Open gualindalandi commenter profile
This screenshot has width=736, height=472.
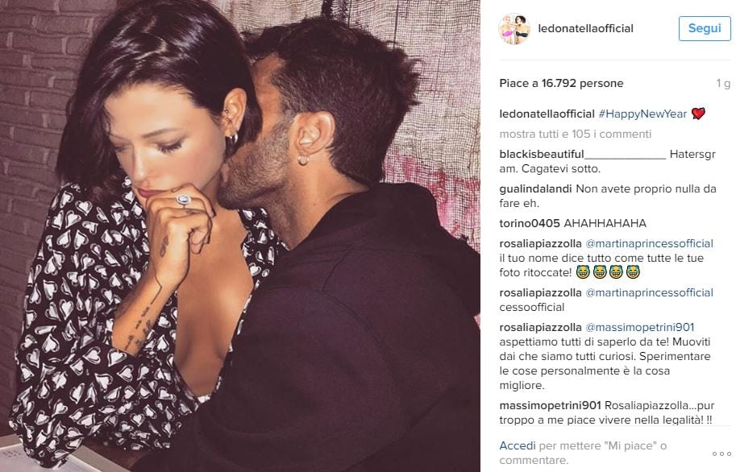click(x=535, y=189)
